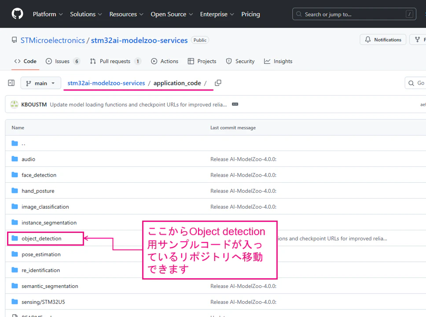Click folder icon beside face_detection
The height and width of the screenshot is (317, 426).
pyautogui.click(x=15, y=174)
